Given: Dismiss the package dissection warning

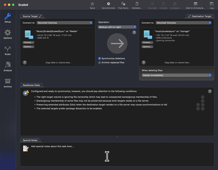Looking at the screenshot, I should (x=203, y=109).
